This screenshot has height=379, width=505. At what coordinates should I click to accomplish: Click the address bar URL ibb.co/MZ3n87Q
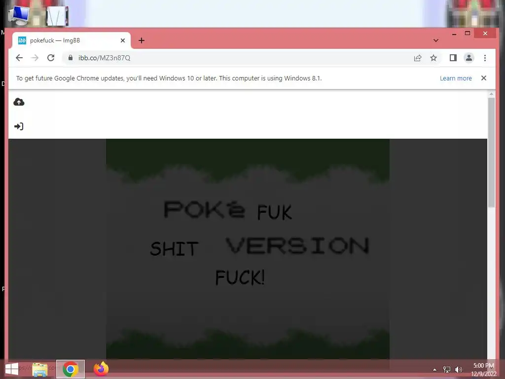point(105,58)
